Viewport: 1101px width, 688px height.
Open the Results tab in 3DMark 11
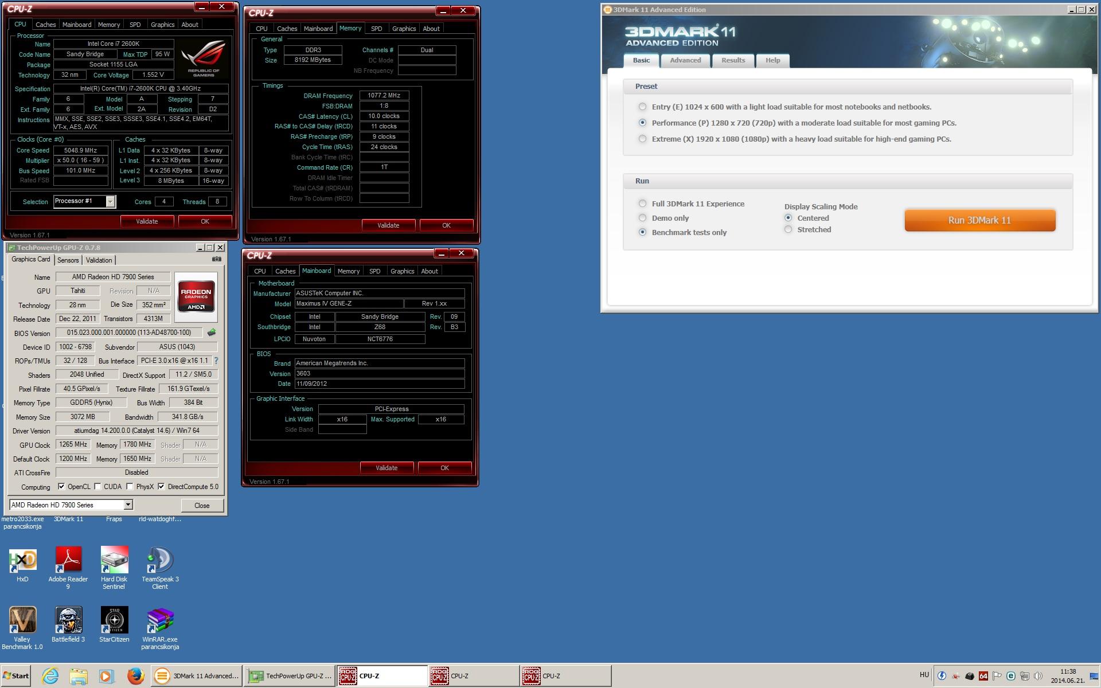coord(733,60)
